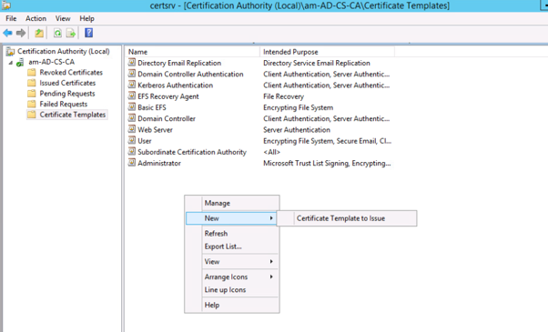Click the Encrypting File System purpose cell
The height and width of the screenshot is (332, 548).
298,107
